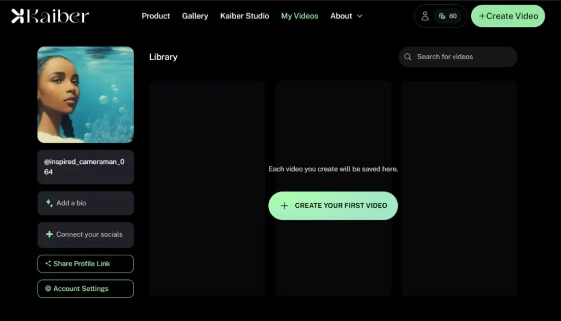
Task: Open Kaiber Studio from the navigation
Action: 244,16
